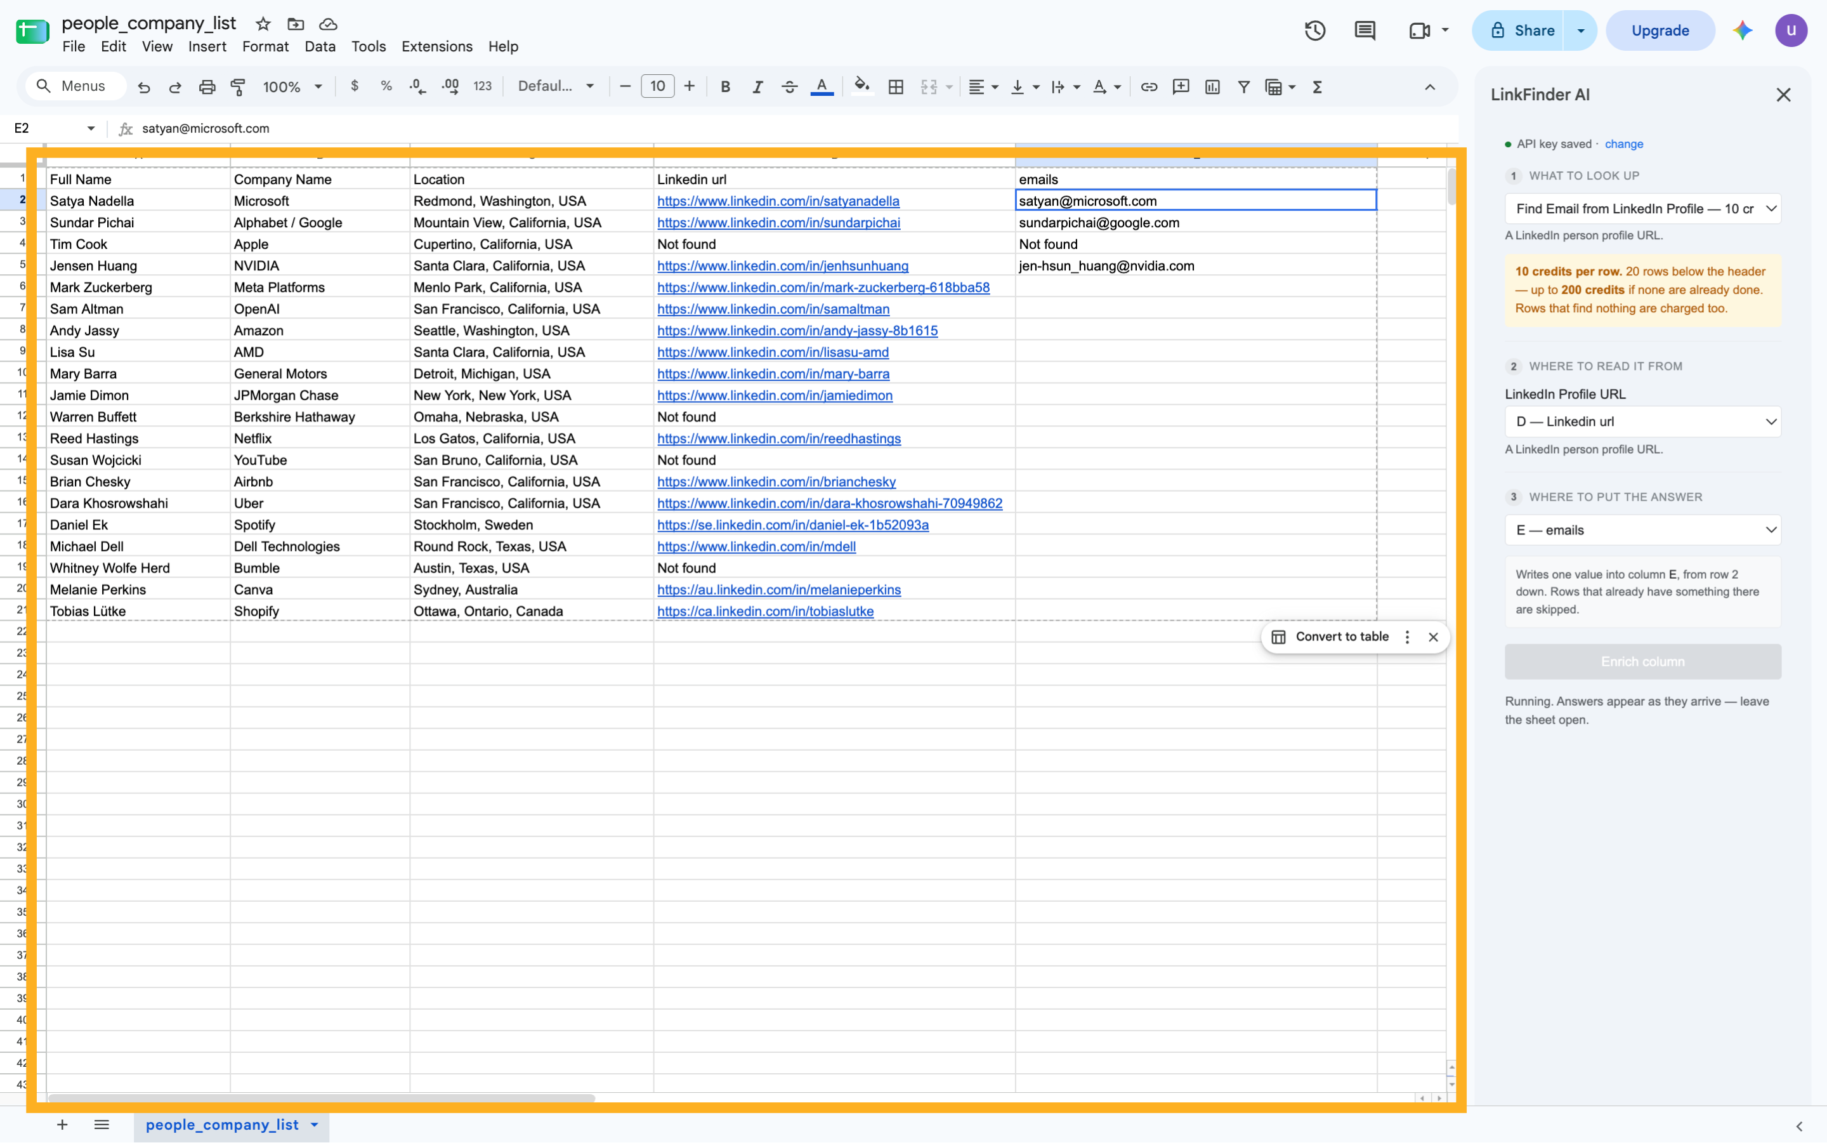Screen dimensions: 1827x1143
Task: Show all sheets list
Action: tap(102, 1125)
